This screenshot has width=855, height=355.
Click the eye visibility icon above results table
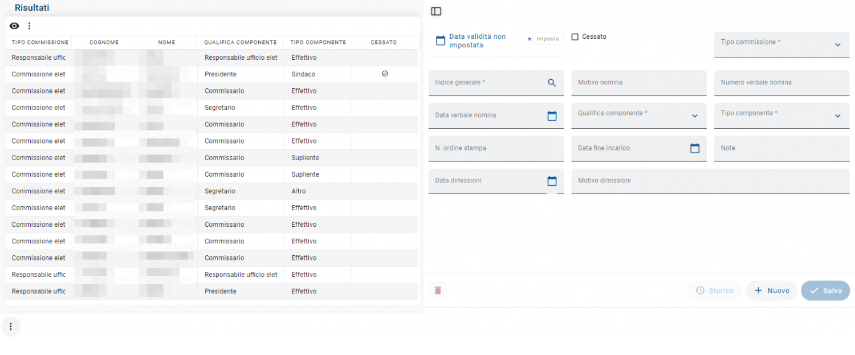point(14,26)
